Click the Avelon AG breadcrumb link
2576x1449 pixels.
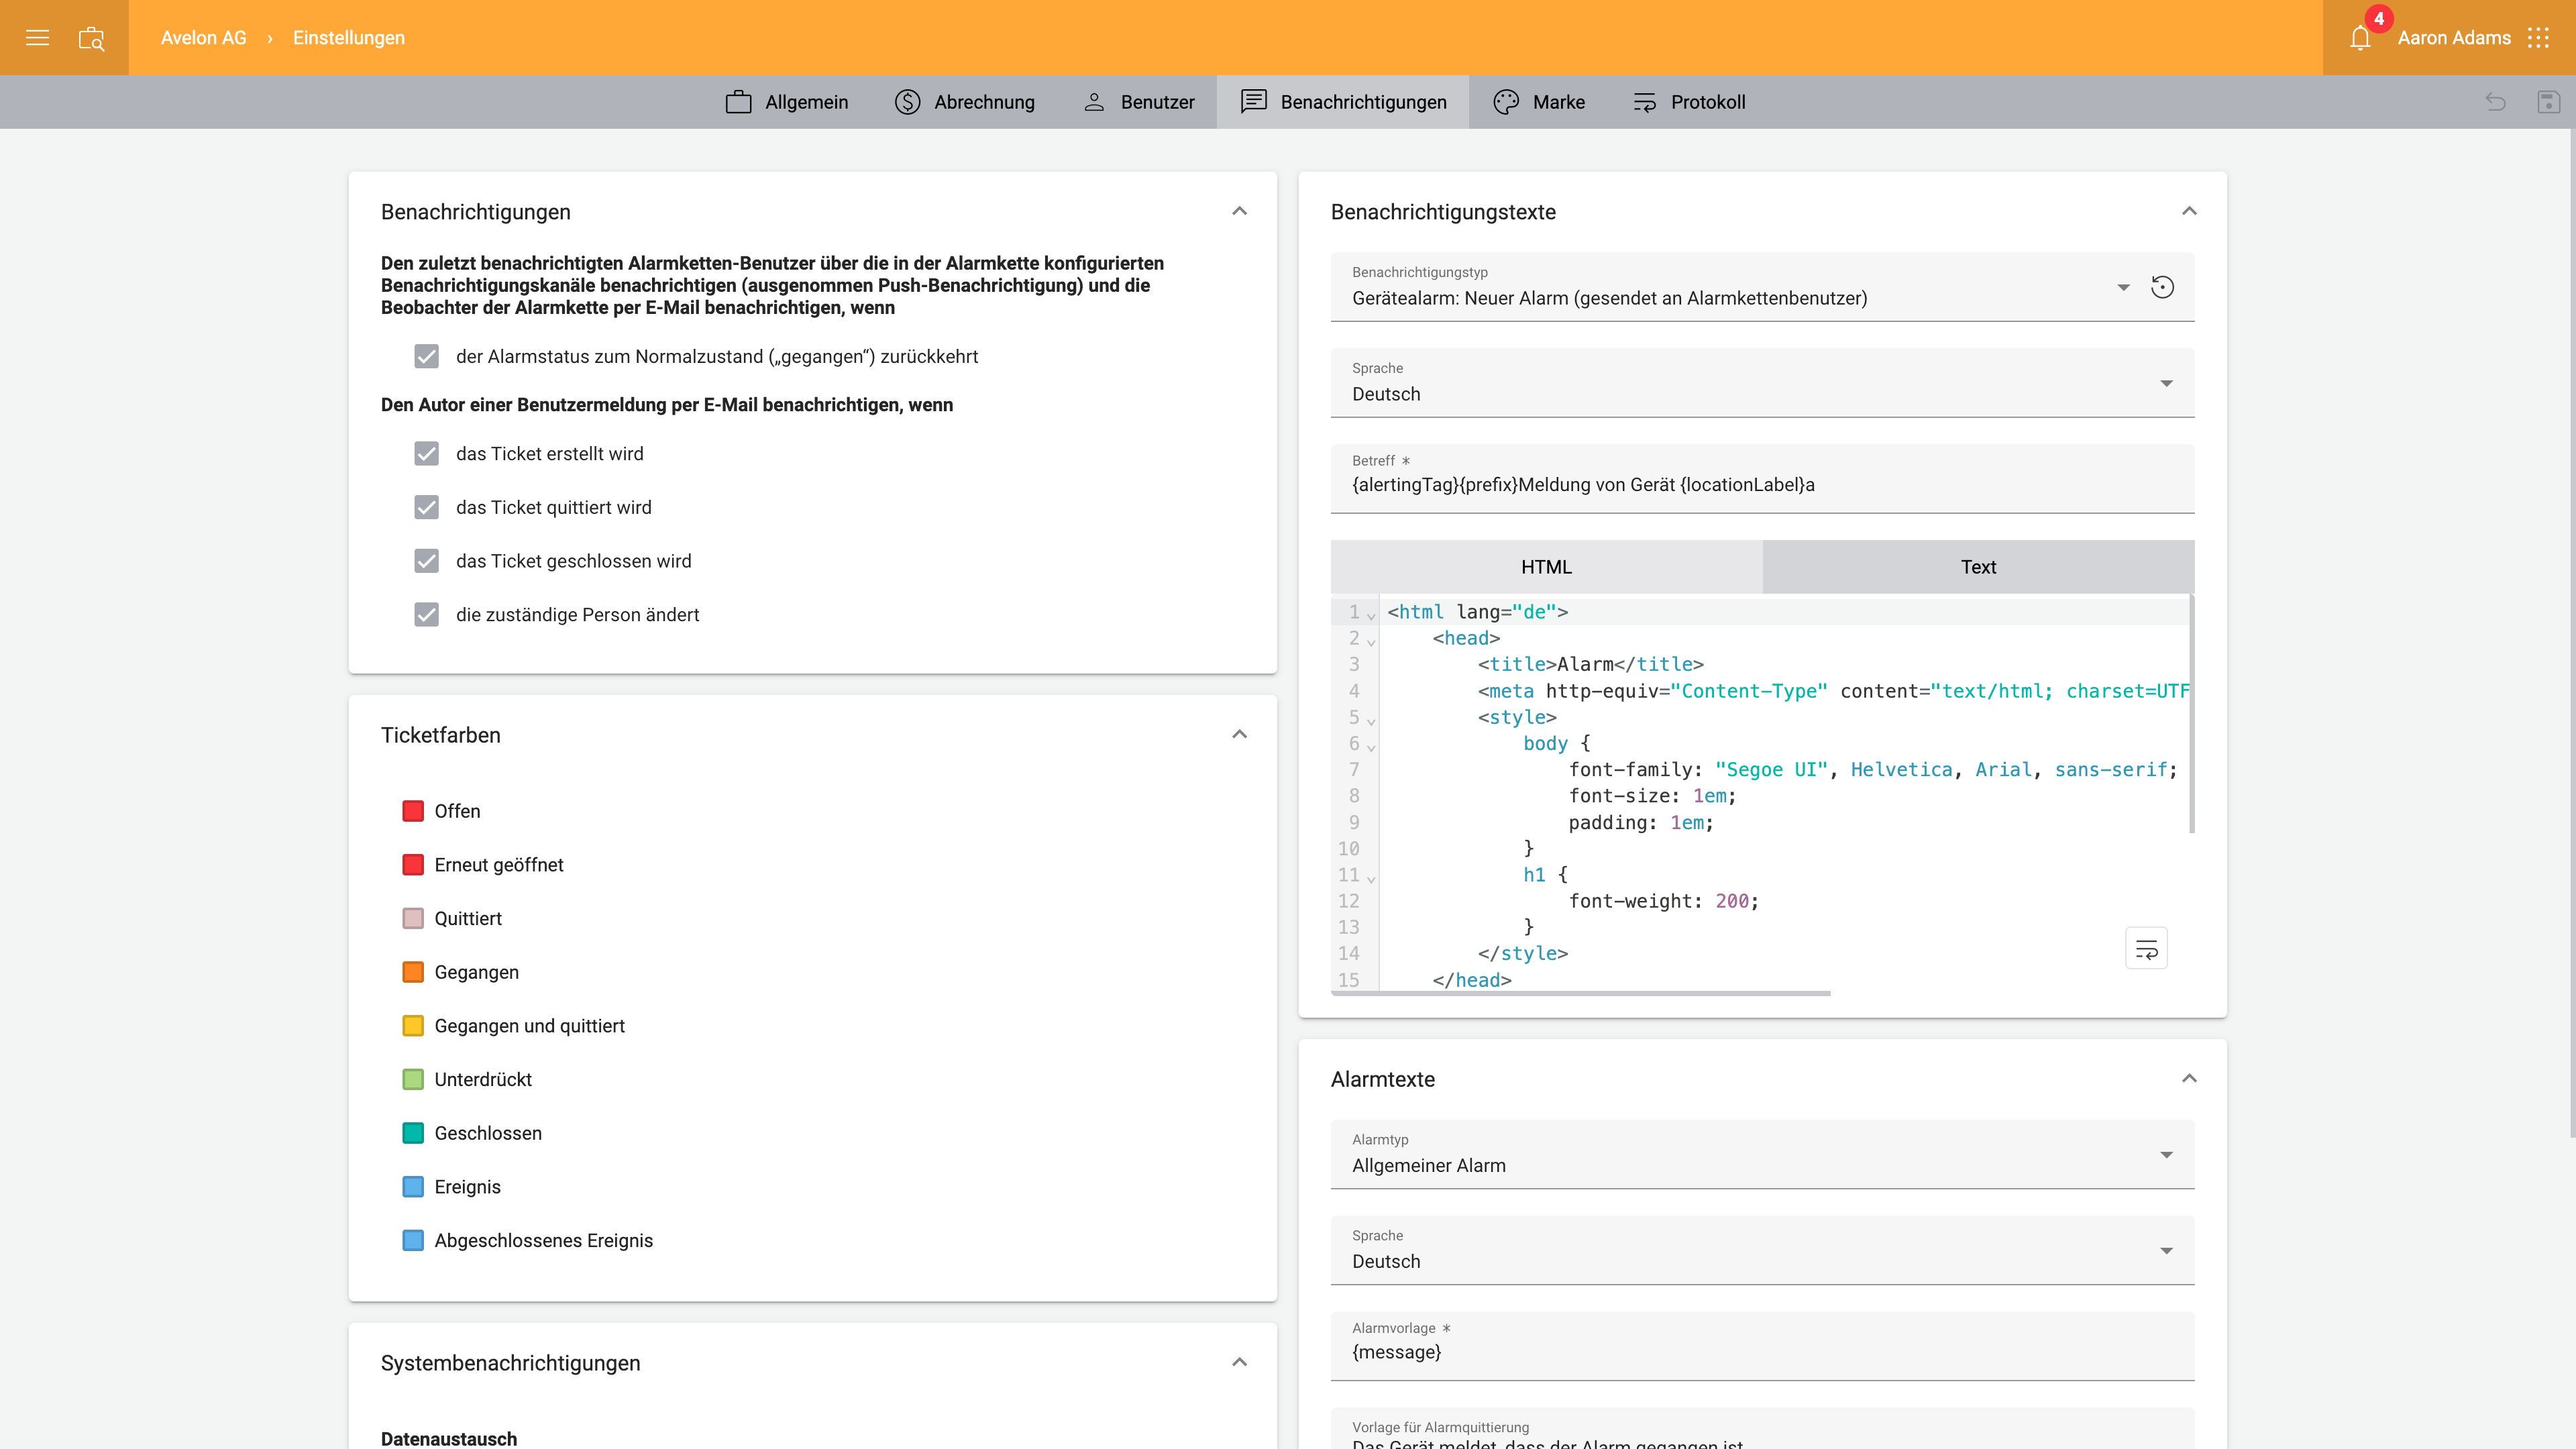tap(203, 38)
